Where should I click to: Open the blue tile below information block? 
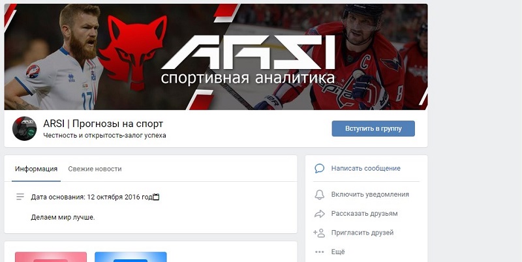(130, 257)
